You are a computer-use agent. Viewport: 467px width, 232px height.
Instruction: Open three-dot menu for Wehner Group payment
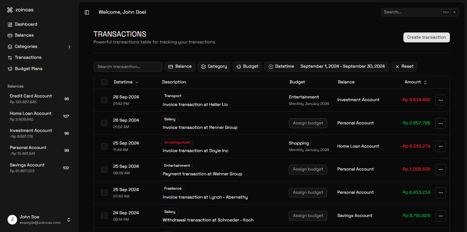tap(440, 169)
